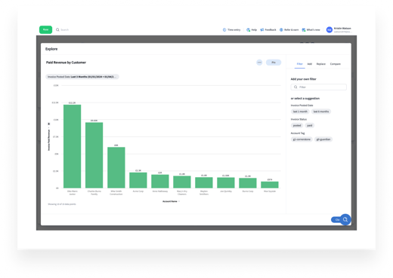Image resolution: width=393 pixels, height=278 pixels.
Task: Click the Time entry label
Action: [234, 29]
